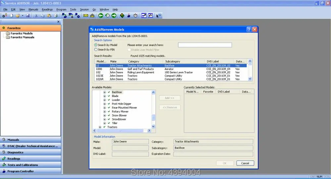
Task: Expand the Tiller tree node
Action: (x=105, y=123)
